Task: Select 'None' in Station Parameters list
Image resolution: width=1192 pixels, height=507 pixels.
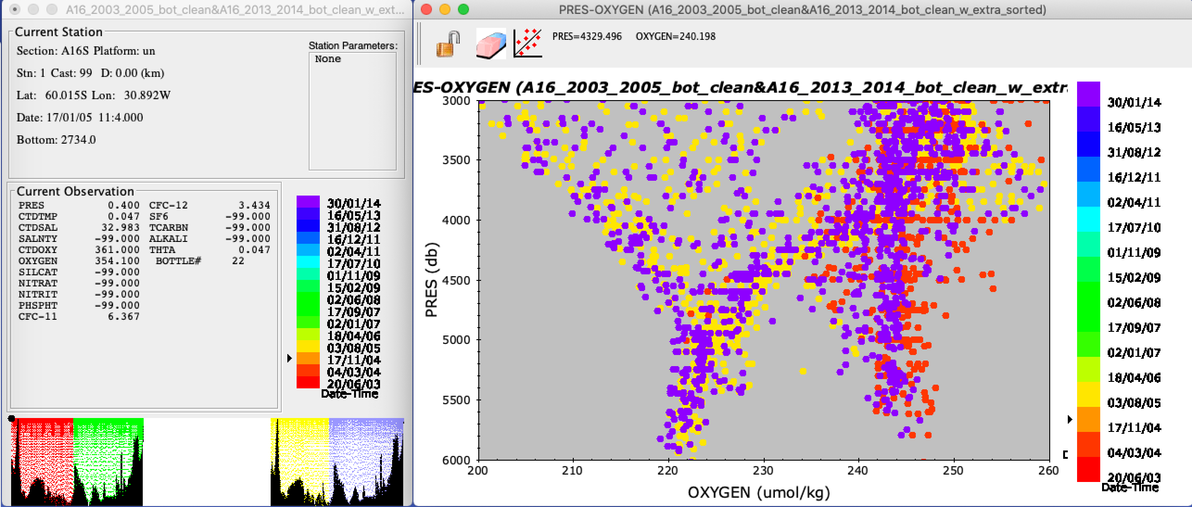Action: coord(328,59)
